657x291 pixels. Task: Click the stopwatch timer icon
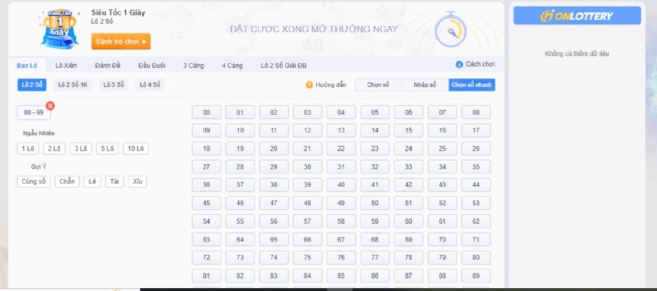point(450,29)
